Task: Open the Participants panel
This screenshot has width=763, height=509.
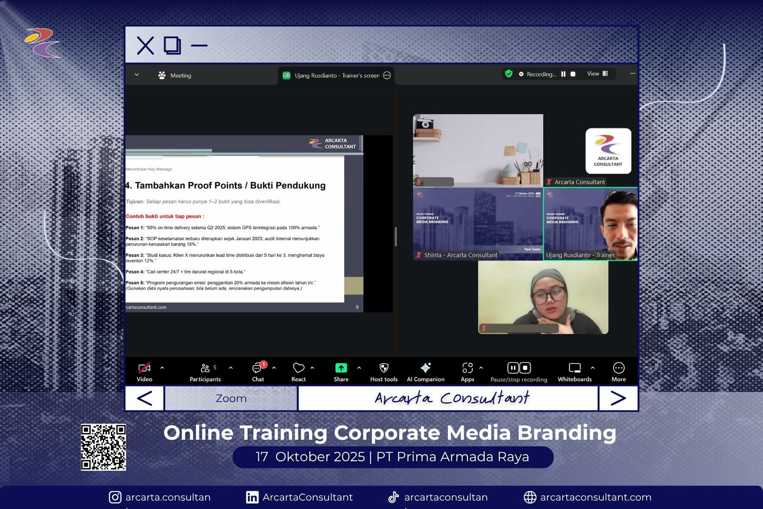Action: click(205, 372)
